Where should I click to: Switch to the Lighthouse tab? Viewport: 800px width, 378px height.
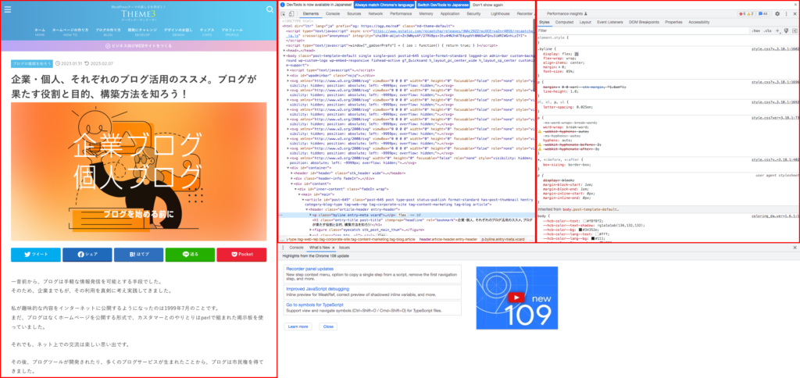coord(499,14)
